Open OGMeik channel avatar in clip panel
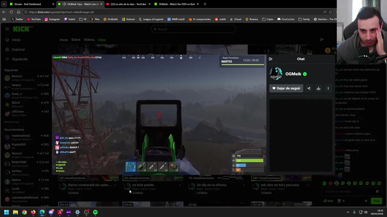The image size is (387, 217). click(276, 74)
